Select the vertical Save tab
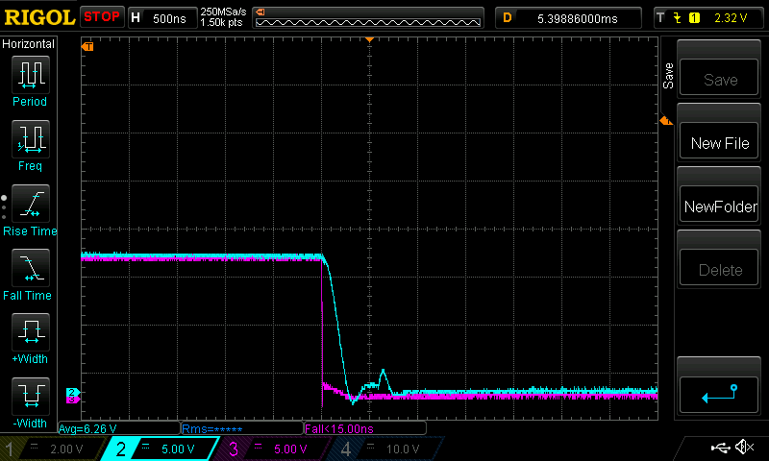 668,76
